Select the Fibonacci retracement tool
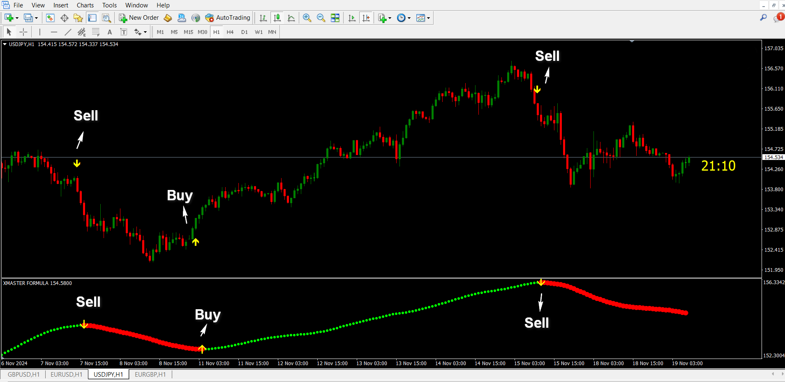The height and width of the screenshot is (382, 785). coord(96,32)
